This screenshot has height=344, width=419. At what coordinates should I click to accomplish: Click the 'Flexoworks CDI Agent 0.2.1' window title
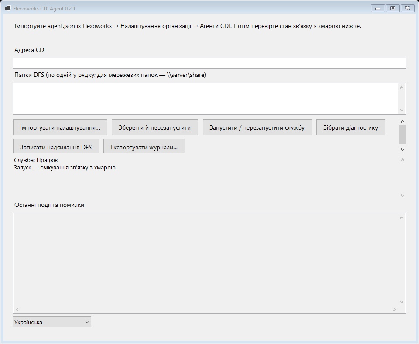click(x=44, y=9)
